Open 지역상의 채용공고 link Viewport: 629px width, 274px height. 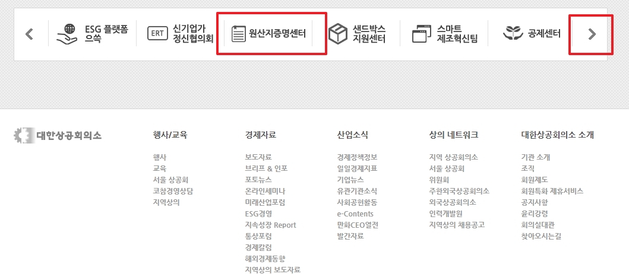coord(457,225)
